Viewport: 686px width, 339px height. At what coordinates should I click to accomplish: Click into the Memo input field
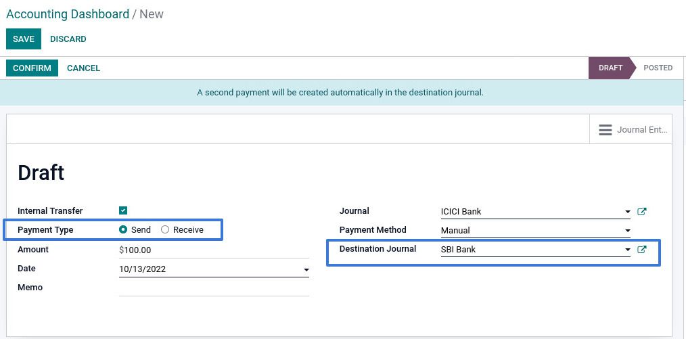[213, 288]
